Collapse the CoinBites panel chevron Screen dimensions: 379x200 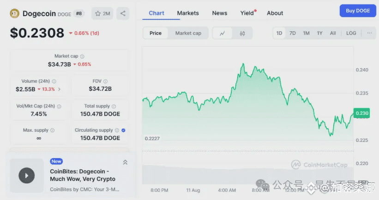click(125, 162)
